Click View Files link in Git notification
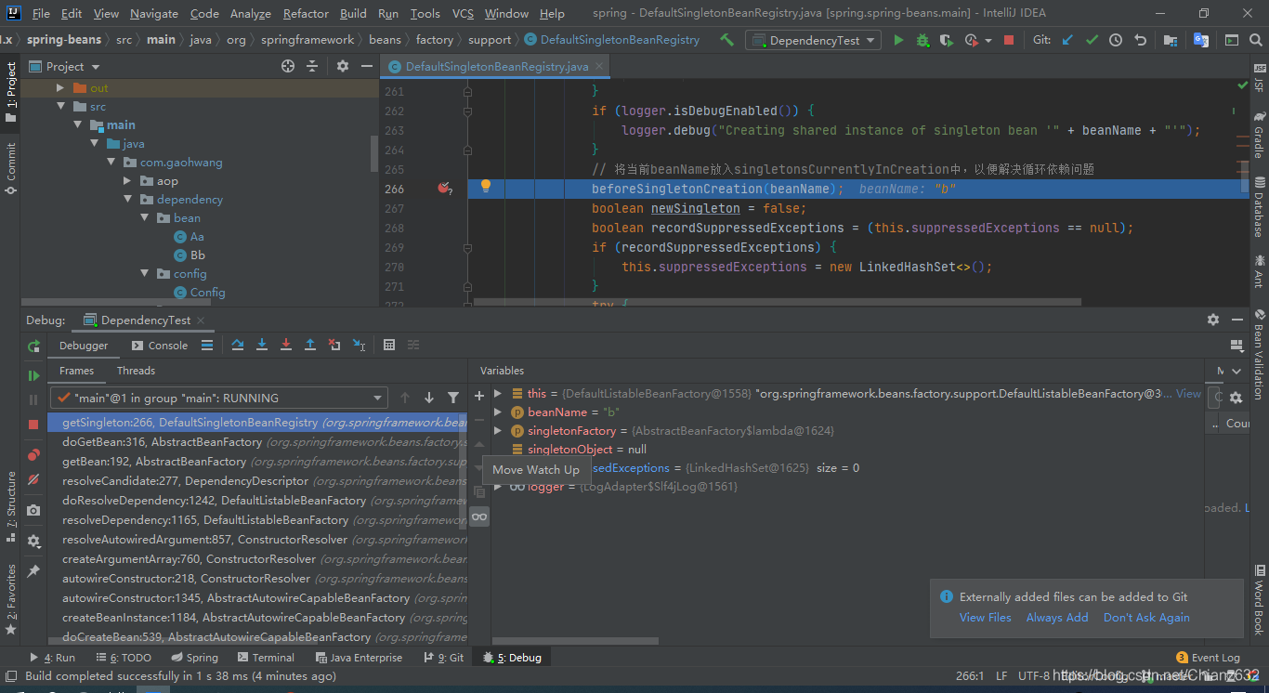Image resolution: width=1269 pixels, height=693 pixels. [986, 618]
